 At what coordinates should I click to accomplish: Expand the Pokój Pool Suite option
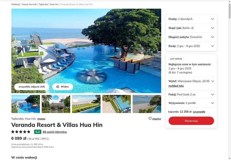tap(191, 95)
